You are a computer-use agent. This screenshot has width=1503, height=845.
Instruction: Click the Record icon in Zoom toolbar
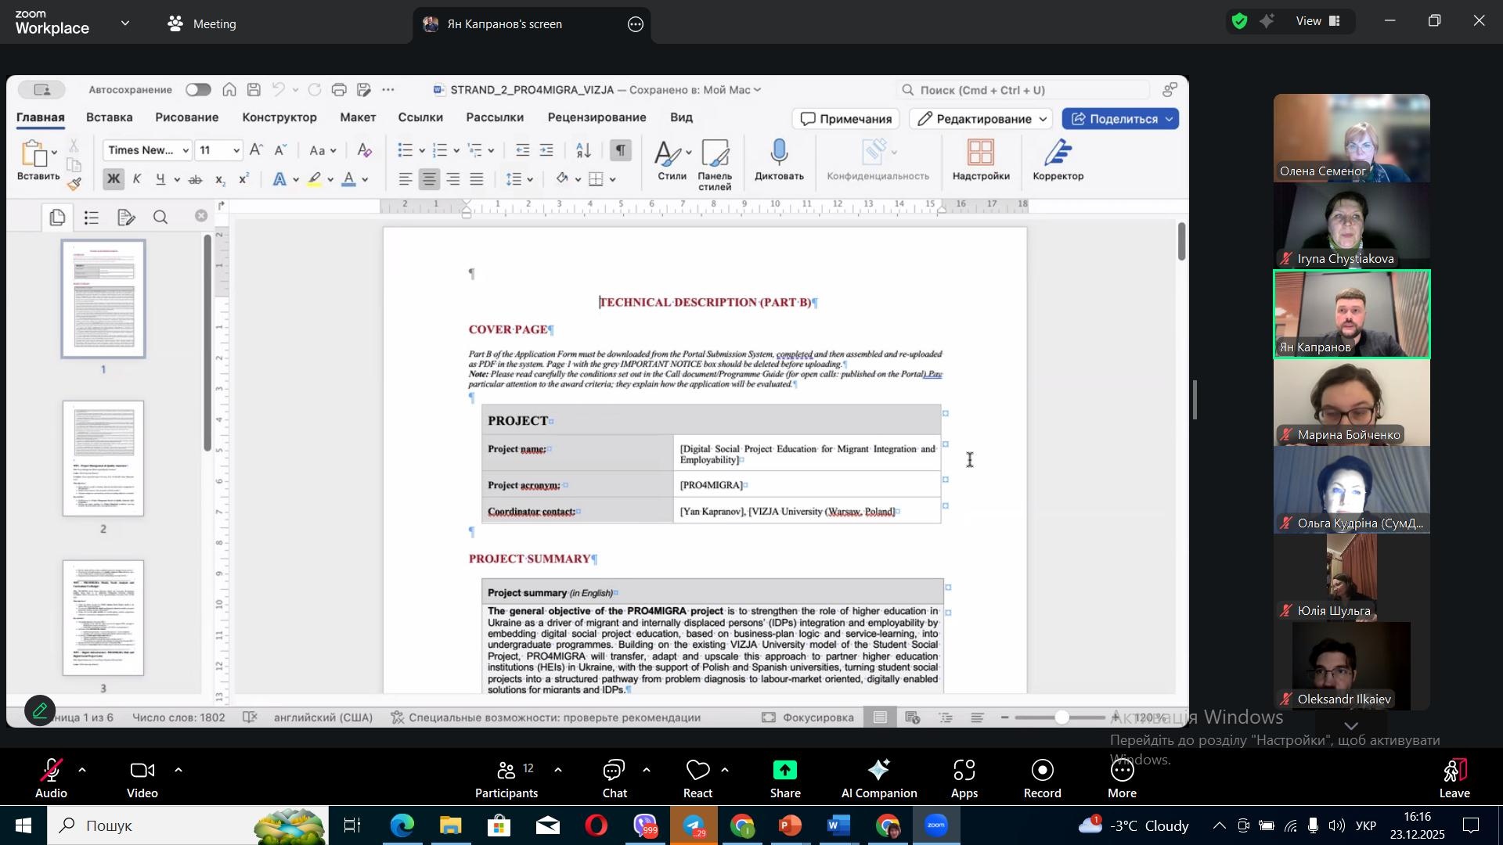tap(1043, 771)
